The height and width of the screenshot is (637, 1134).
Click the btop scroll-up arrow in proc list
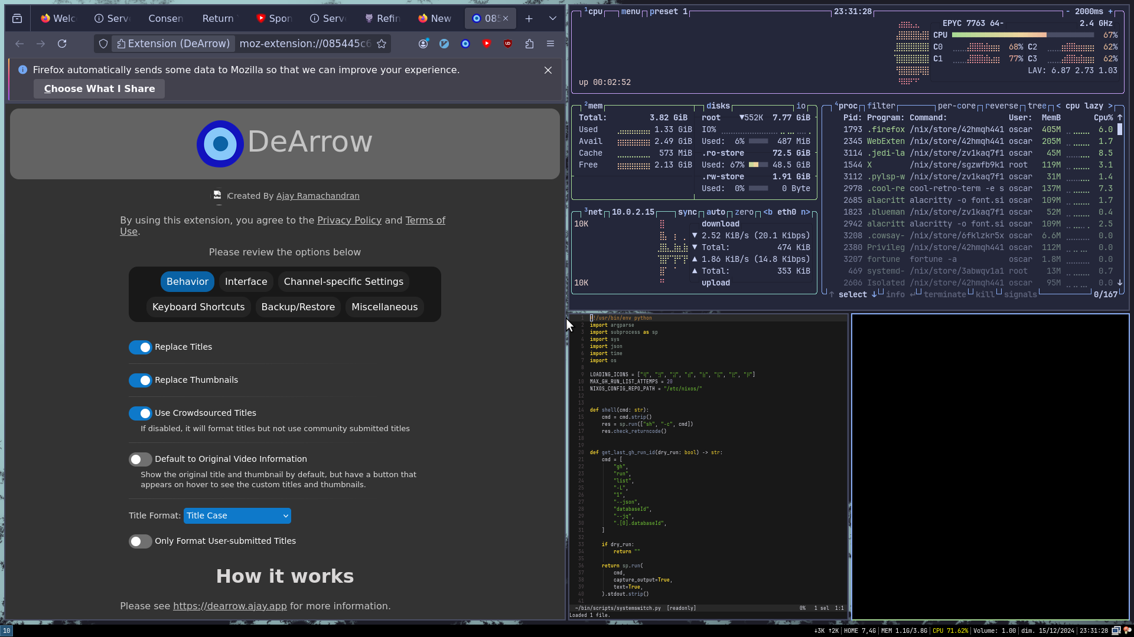tap(1120, 117)
